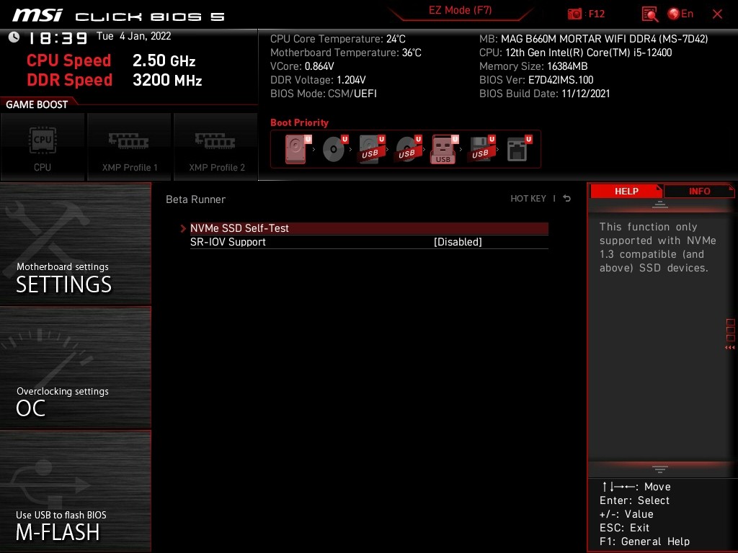Take a screenshot with the F12 camera icon
Screen dimensions: 738x553
[574, 14]
